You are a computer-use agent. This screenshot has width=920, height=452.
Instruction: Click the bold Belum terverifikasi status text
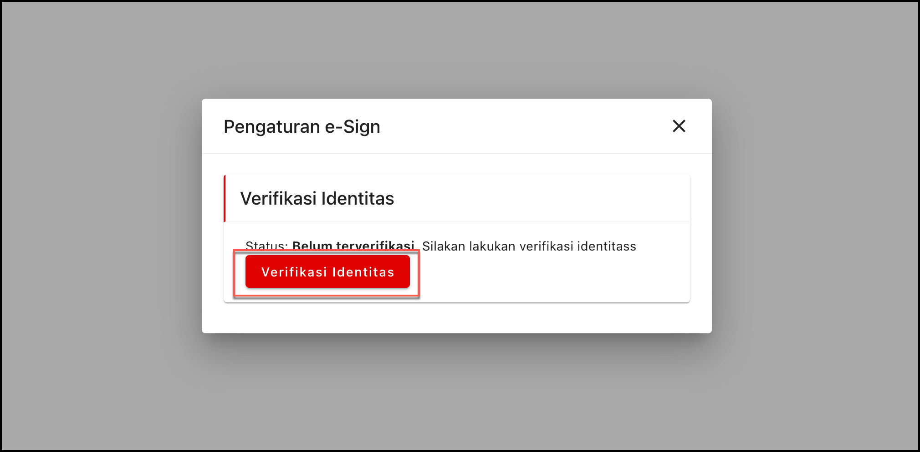353,245
